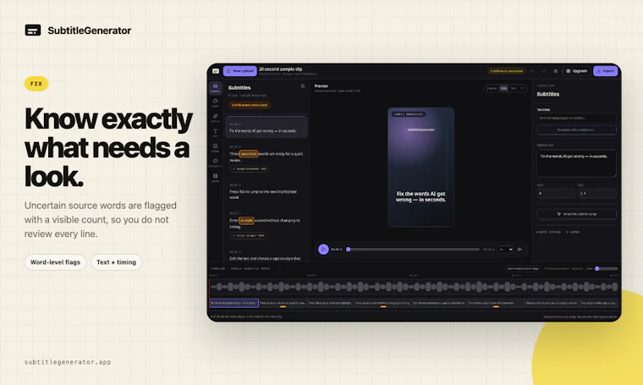Select second timeline clip 'Three uncertain words'
The width and height of the screenshot is (643, 385).
(283, 303)
